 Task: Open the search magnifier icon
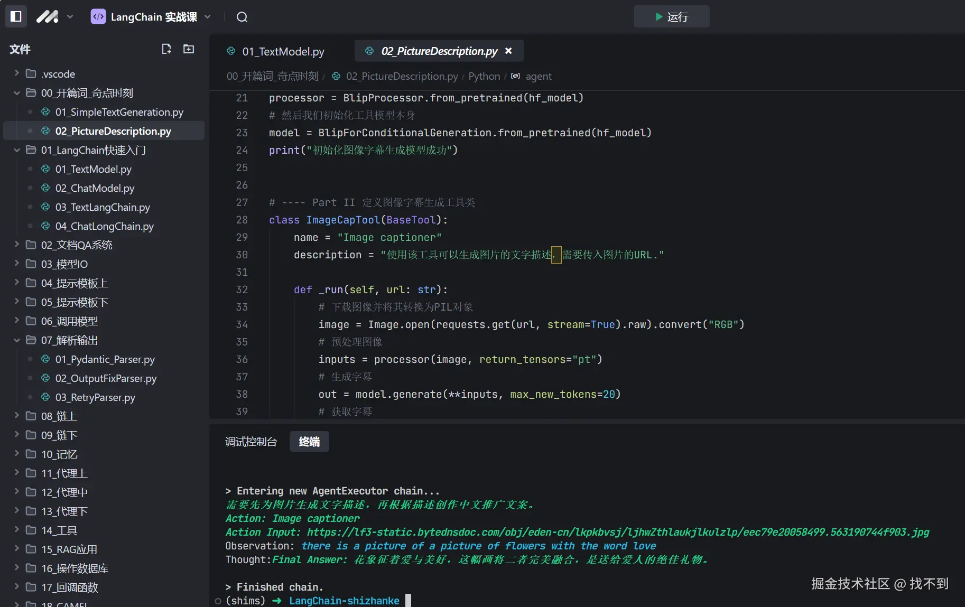tap(242, 17)
